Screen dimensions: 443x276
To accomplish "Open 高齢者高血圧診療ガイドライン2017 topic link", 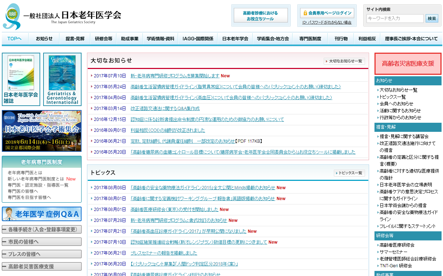I will coord(189,231).
